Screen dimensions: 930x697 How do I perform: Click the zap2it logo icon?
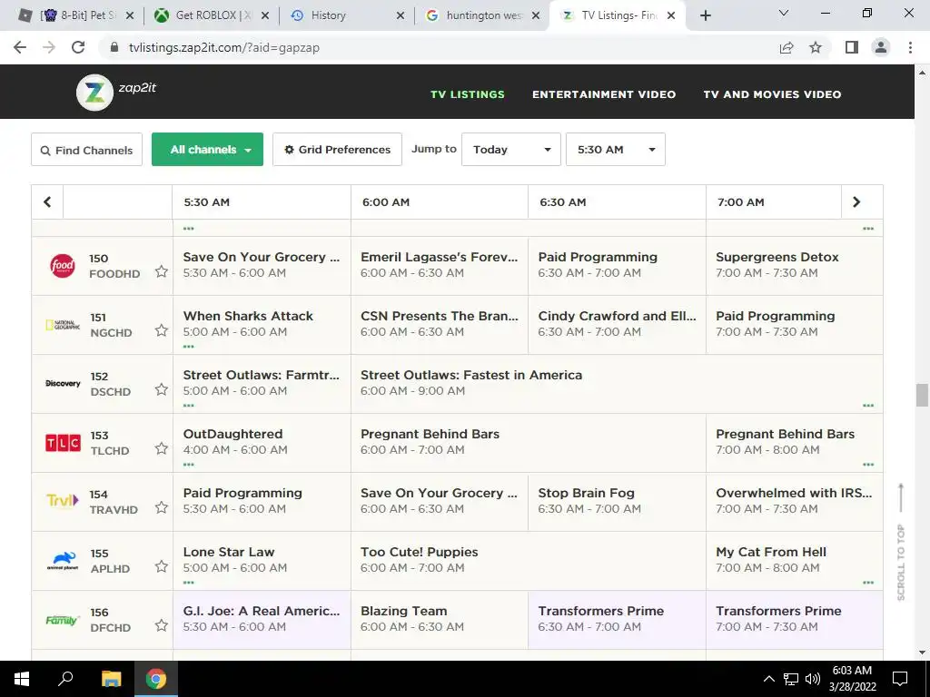click(94, 93)
